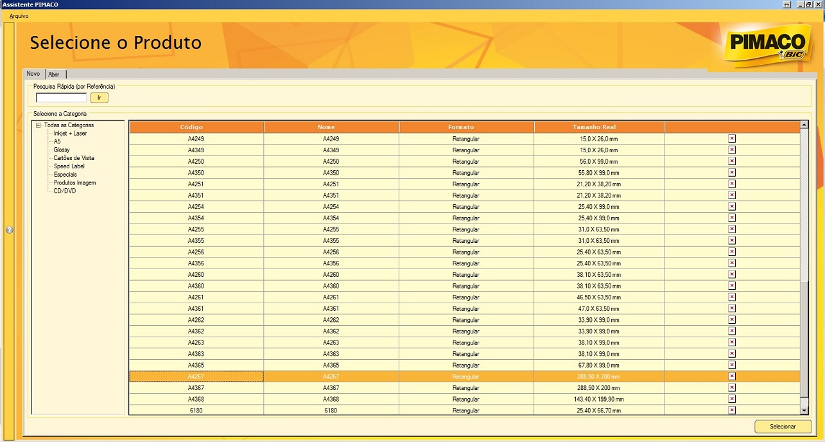Select the Glossy category
The height and width of the screenshot is (442, 825).
tap(62, 150)
